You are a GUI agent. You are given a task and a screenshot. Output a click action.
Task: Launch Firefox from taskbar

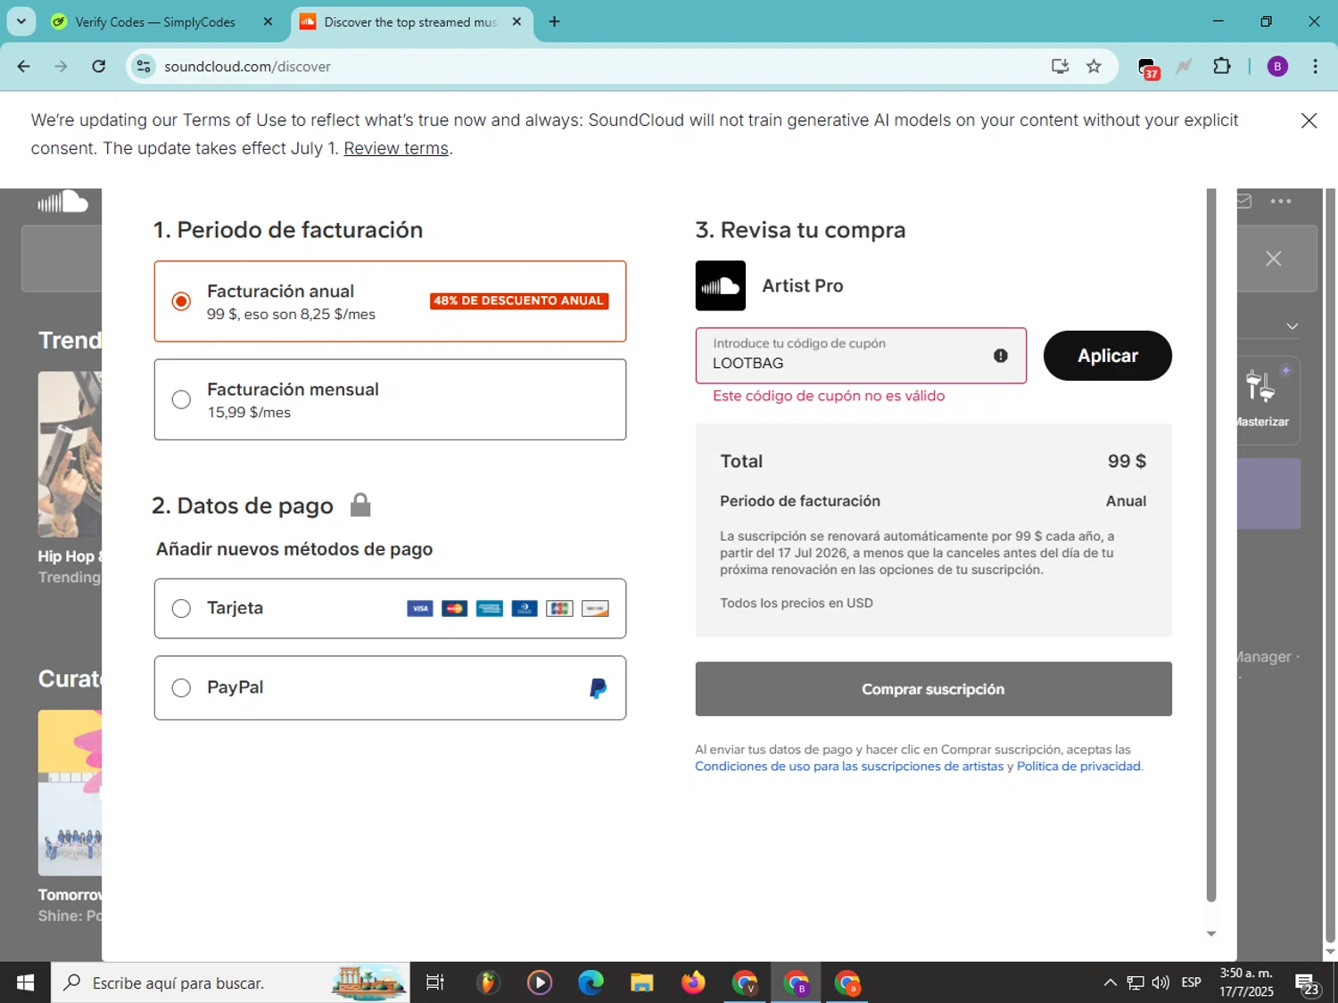(x=693, y=982)
